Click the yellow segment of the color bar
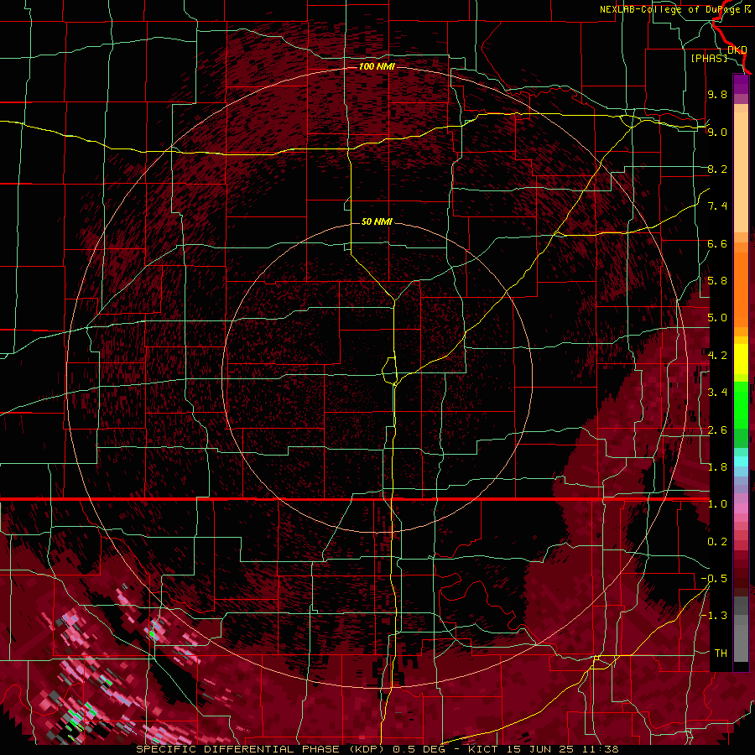This screenshot has width=755, height=755. point(741,359)
